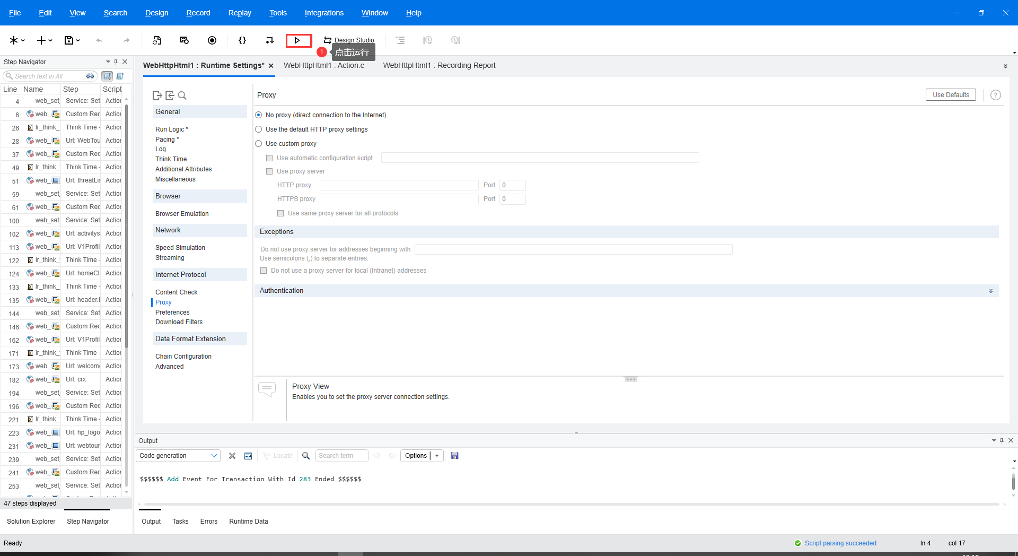The image size is (1018, 556).
Task: Open the Record menu
Action: tap(198, 13)
